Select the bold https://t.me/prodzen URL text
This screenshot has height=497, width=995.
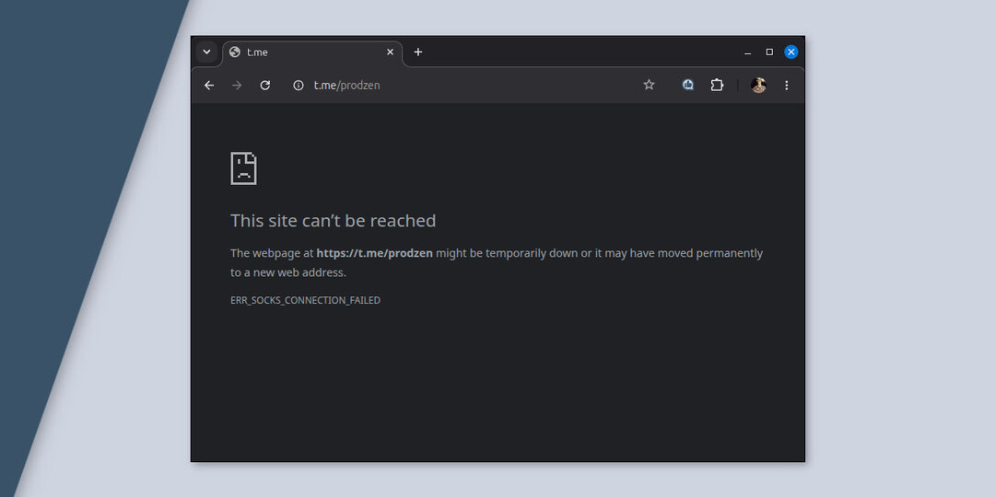coord(374,253)
